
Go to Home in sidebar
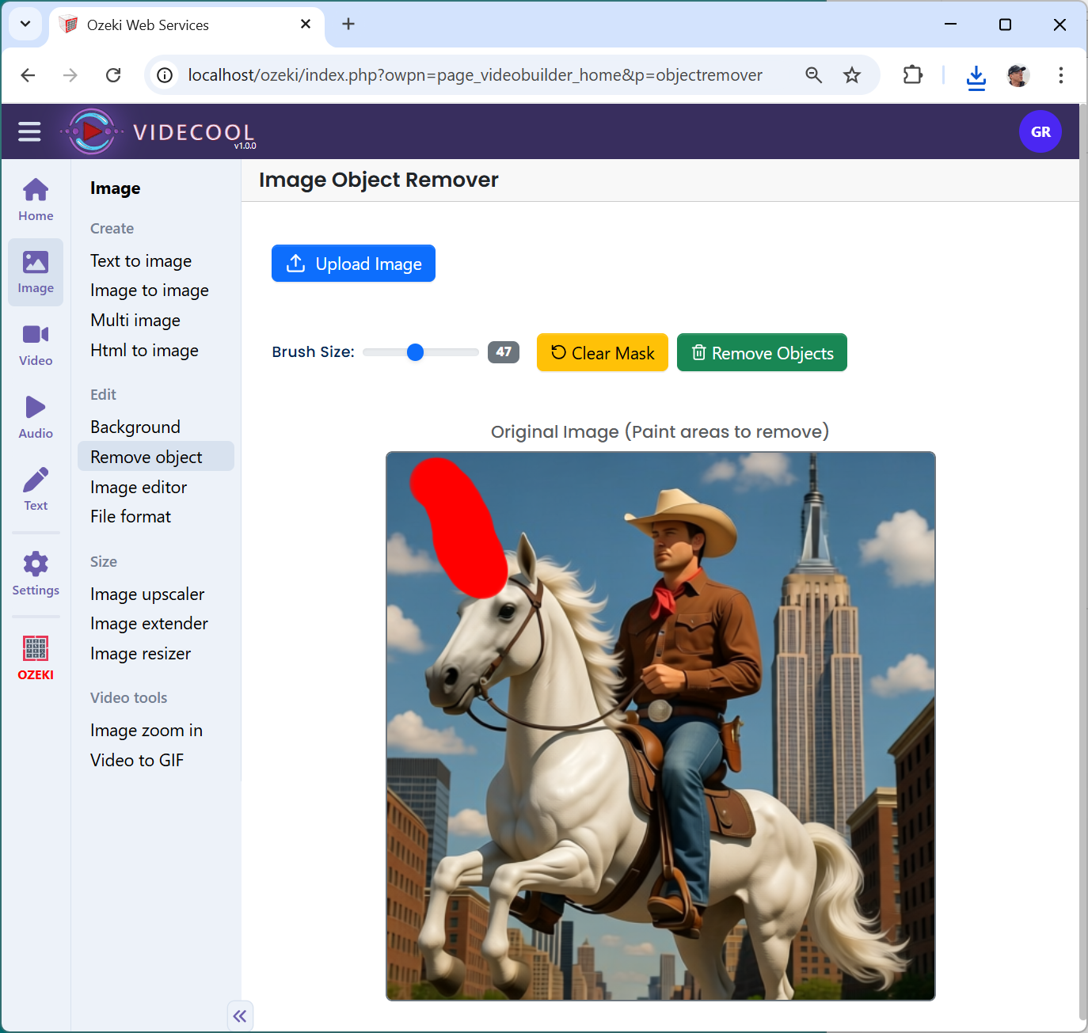click(x=36, y=199)
